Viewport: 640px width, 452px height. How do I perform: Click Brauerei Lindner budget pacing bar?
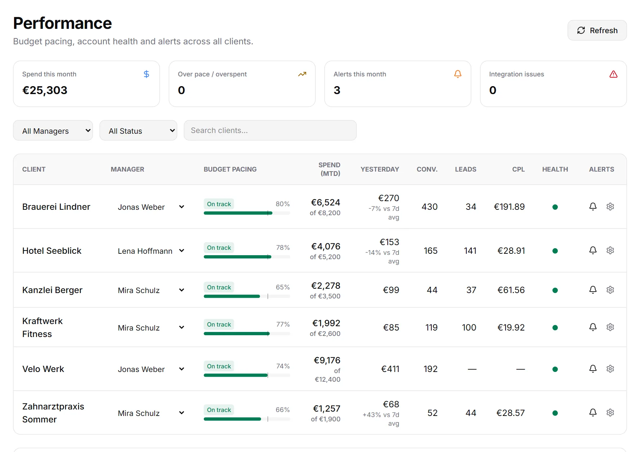247,213
